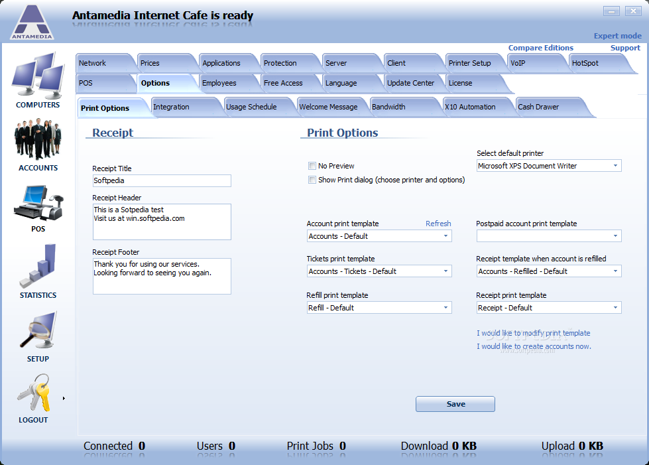Expand the small arrow beside Logout
Image resolution: width=649 pixels, height=465 pixels.
click(64, 399)
